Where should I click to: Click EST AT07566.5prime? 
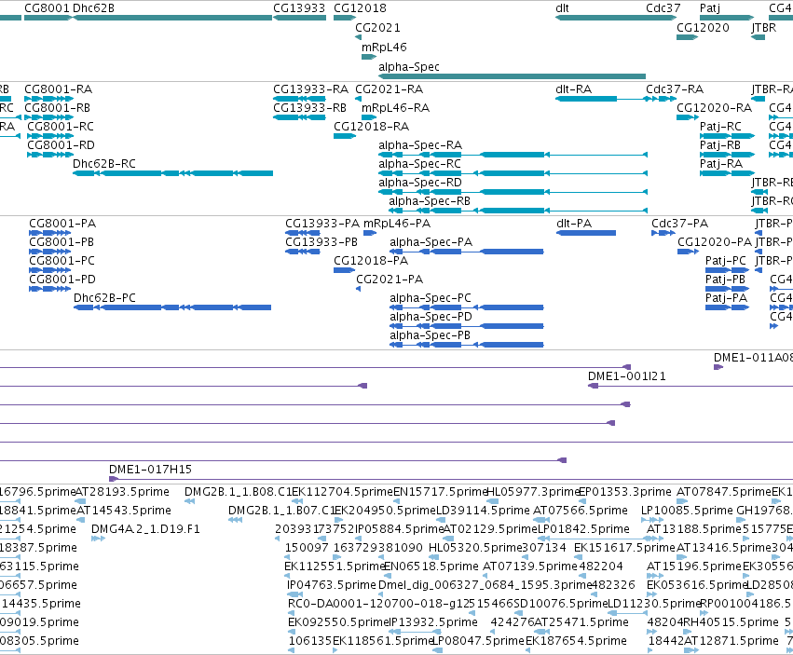click(581, 511)
